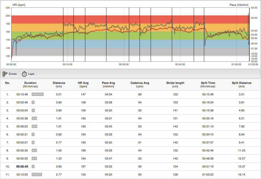261x179 pixels.
Task: Click lap 8's hatched duration bar
Action: 34,150
